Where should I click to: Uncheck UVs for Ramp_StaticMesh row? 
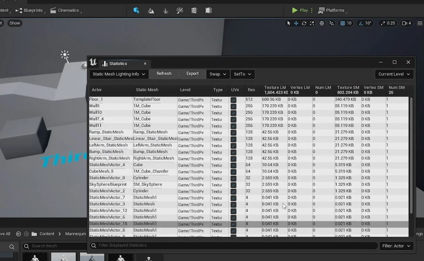pos(233,132)
